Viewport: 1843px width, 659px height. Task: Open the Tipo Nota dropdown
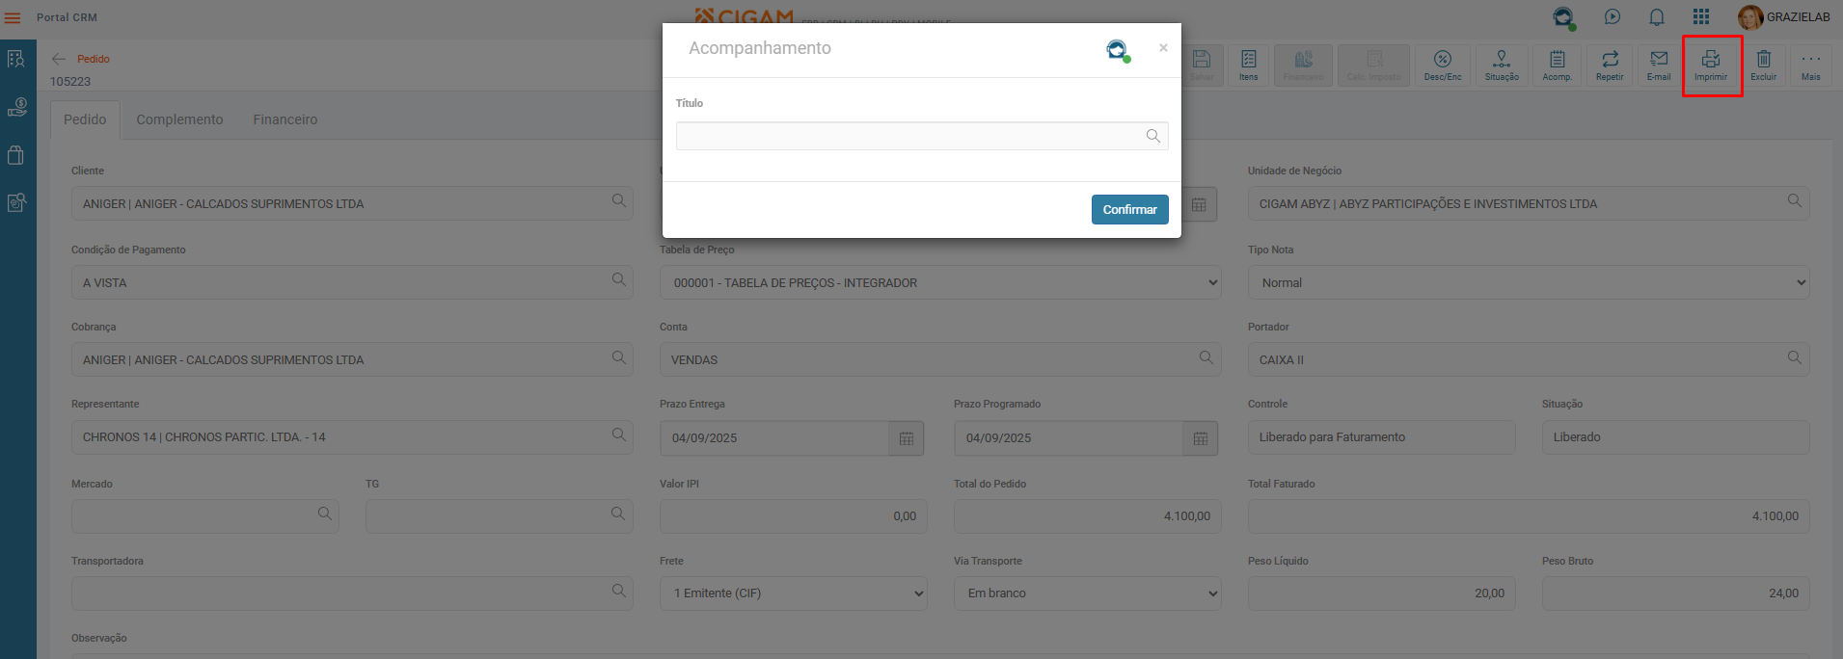(1529, 283)
